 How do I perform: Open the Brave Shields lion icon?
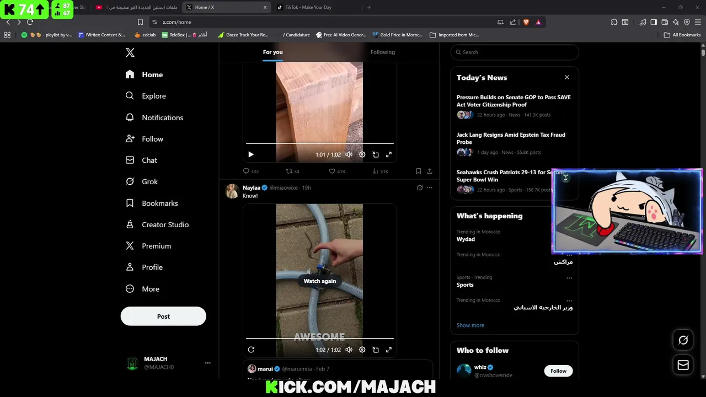tap(526, 22)
